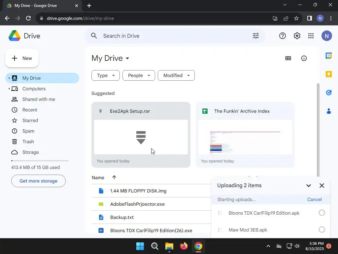Click Get more storage

pyautogui.click(x=38, y=181)
